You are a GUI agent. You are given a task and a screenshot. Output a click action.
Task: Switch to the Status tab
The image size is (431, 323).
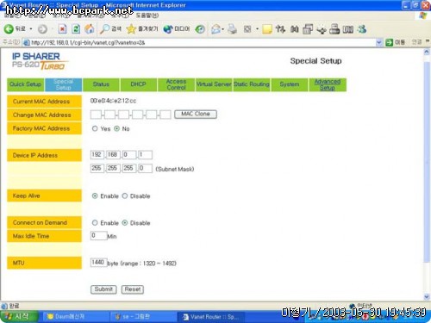(x=101, y=84)
